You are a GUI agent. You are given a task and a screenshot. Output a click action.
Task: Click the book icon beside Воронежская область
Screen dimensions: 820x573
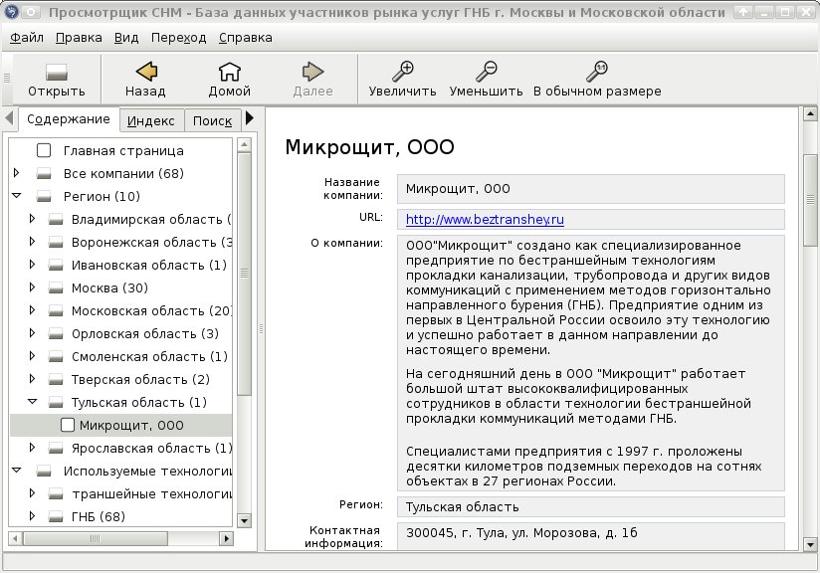click(56, 242)
